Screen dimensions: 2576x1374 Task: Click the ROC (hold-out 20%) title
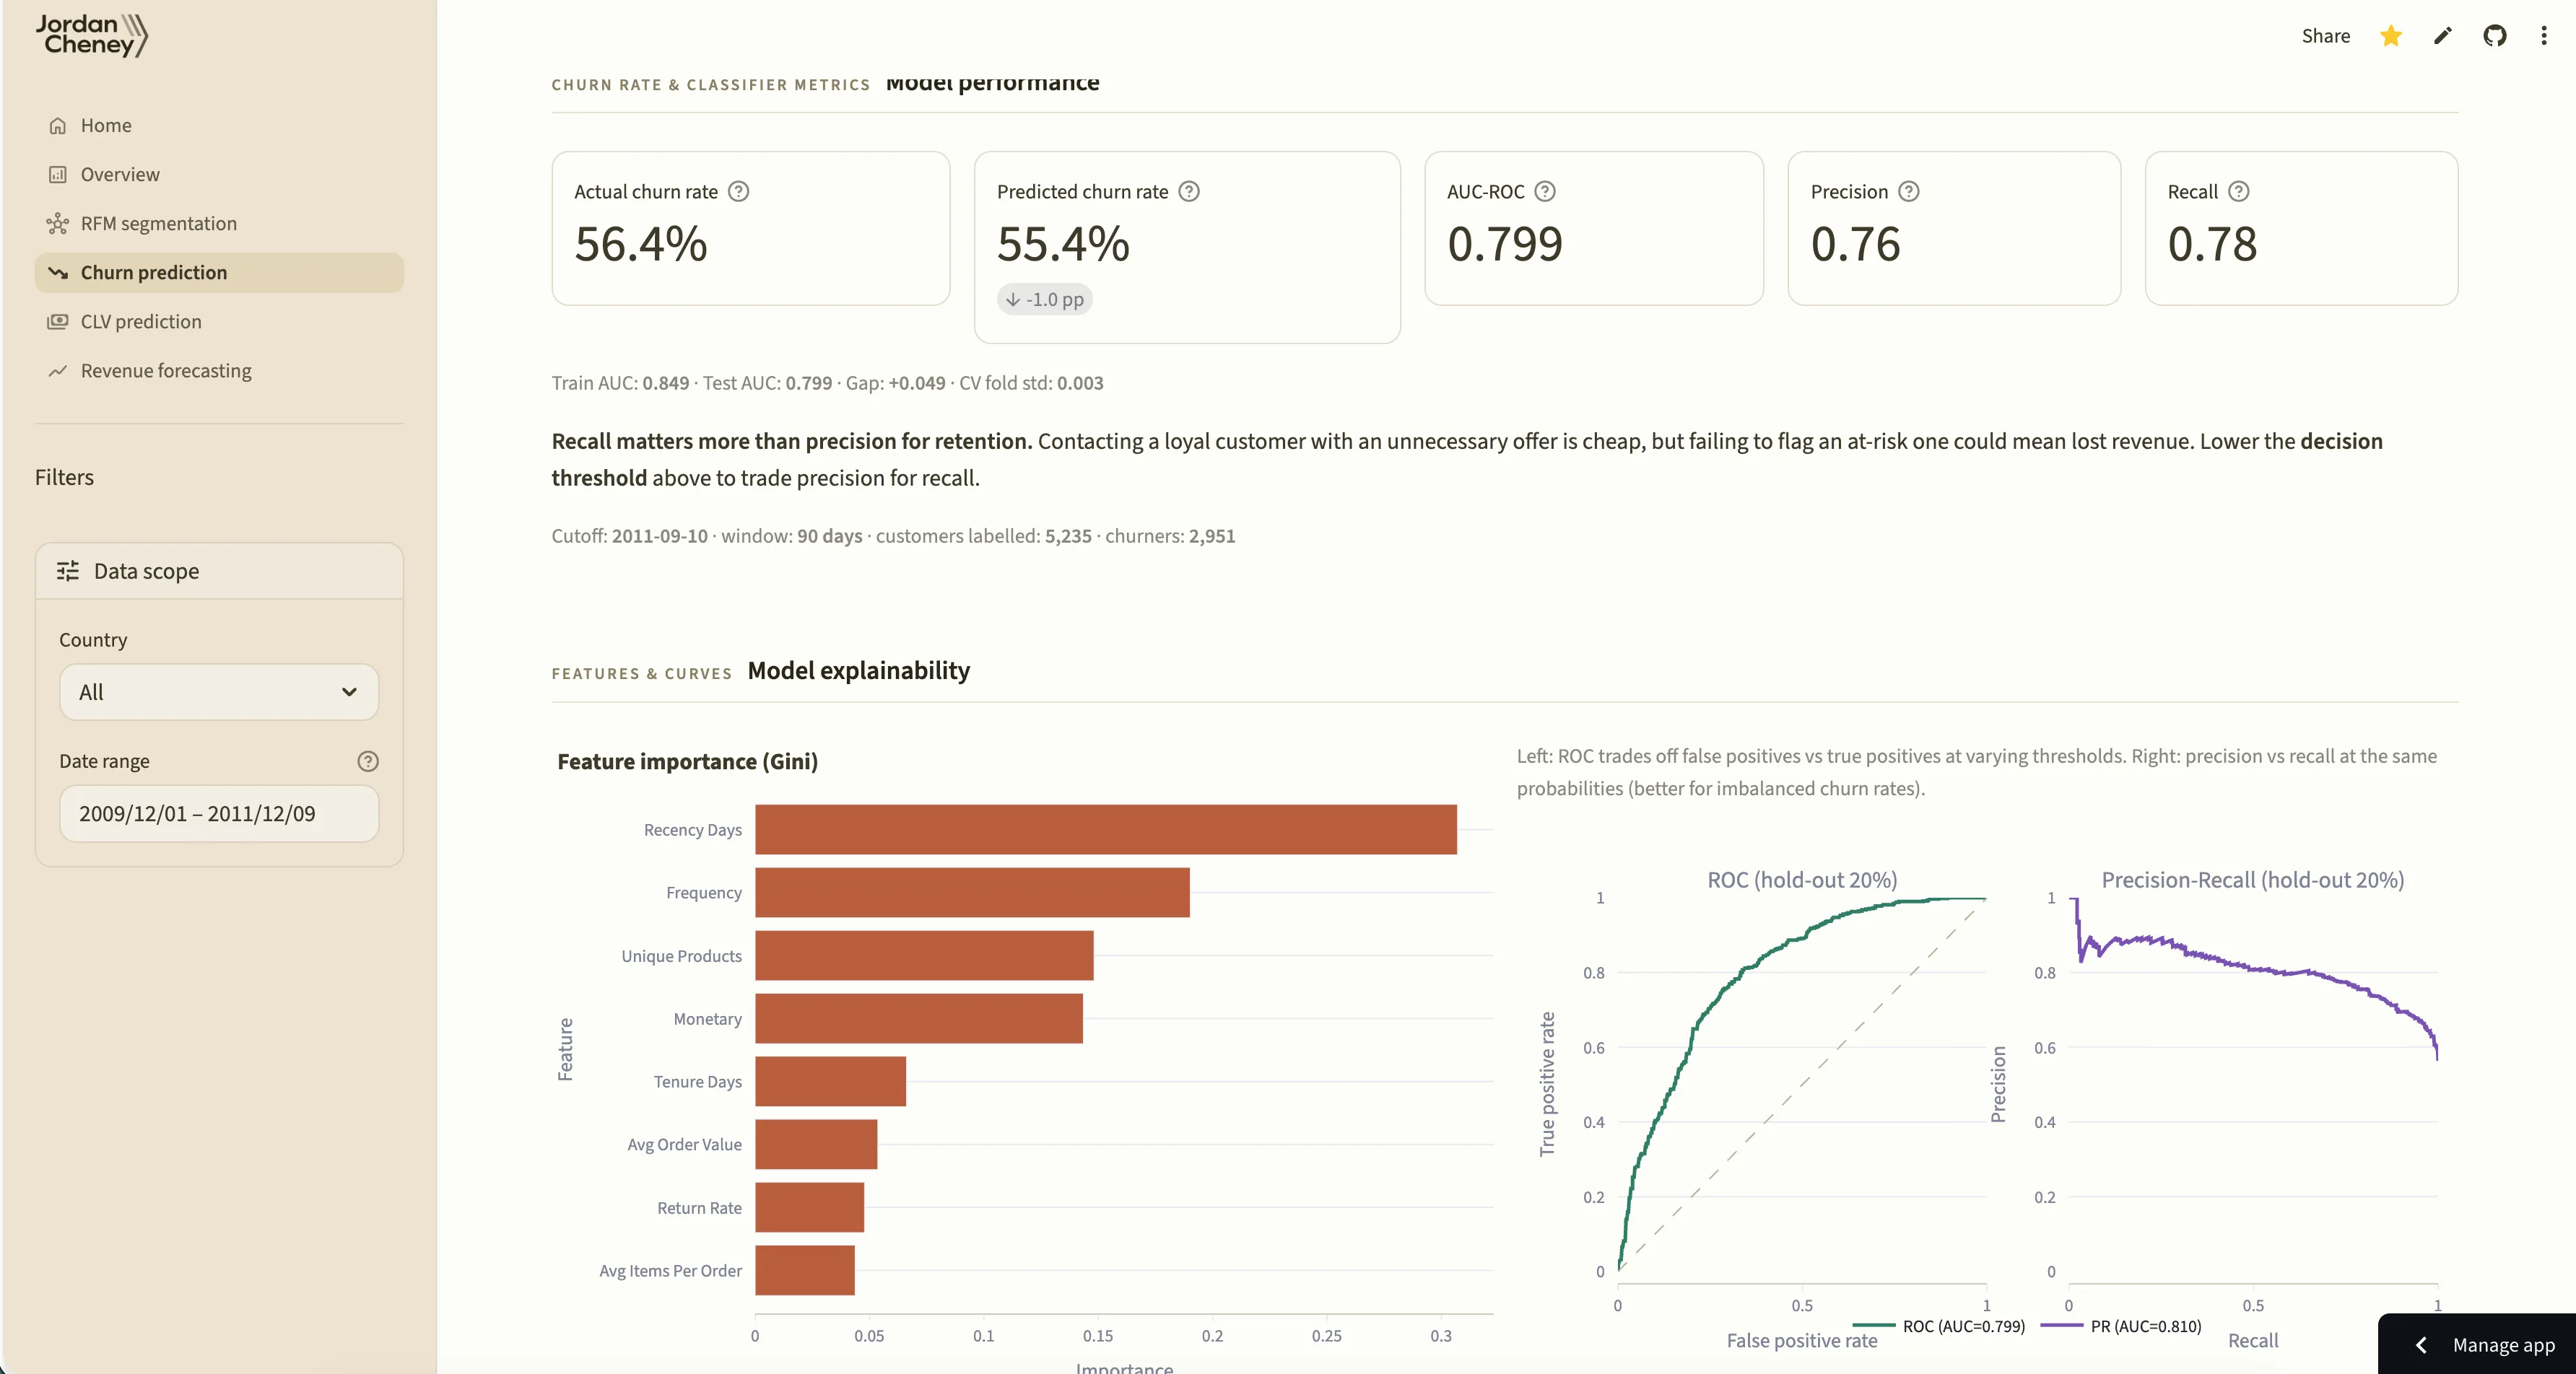tap(1802, 880)
